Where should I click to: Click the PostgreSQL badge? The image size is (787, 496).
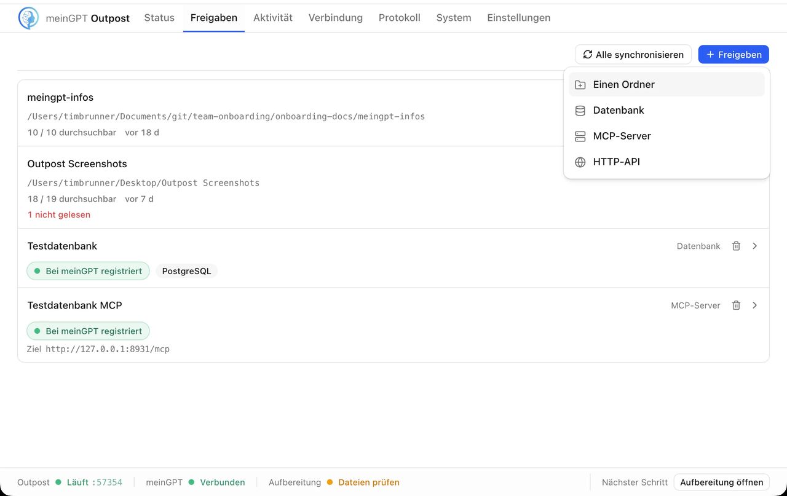pos(186,271)
